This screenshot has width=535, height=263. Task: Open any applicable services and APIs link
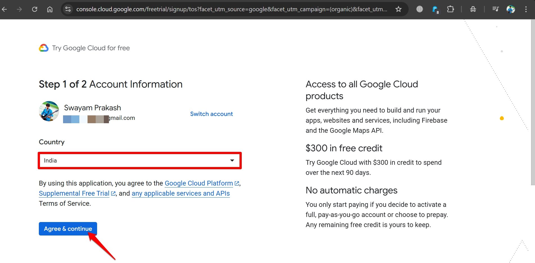[x=181, y=193]
